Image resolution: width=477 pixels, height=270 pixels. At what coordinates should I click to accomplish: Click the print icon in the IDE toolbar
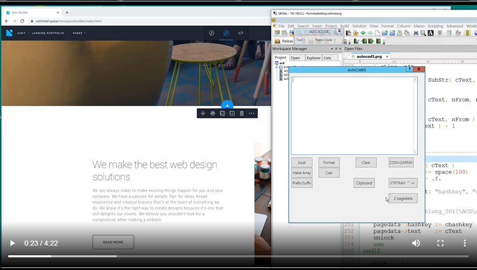[416, 33]
